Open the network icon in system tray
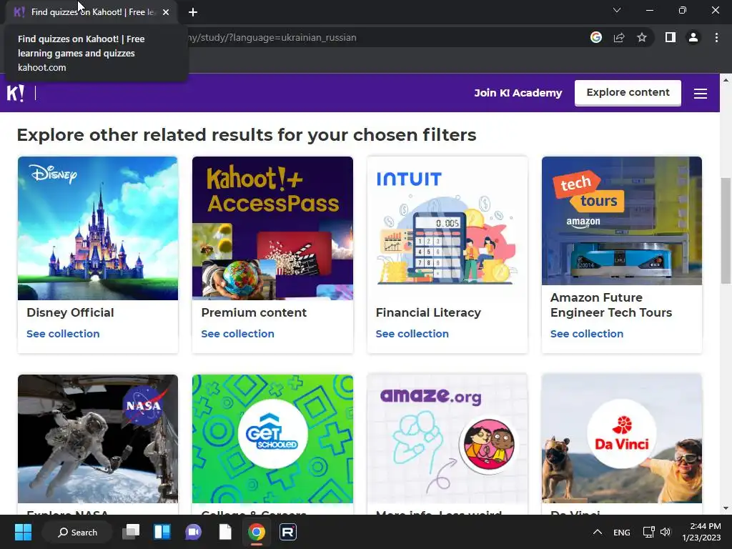Viewport: 732px width, 549px height. (648, 532)
